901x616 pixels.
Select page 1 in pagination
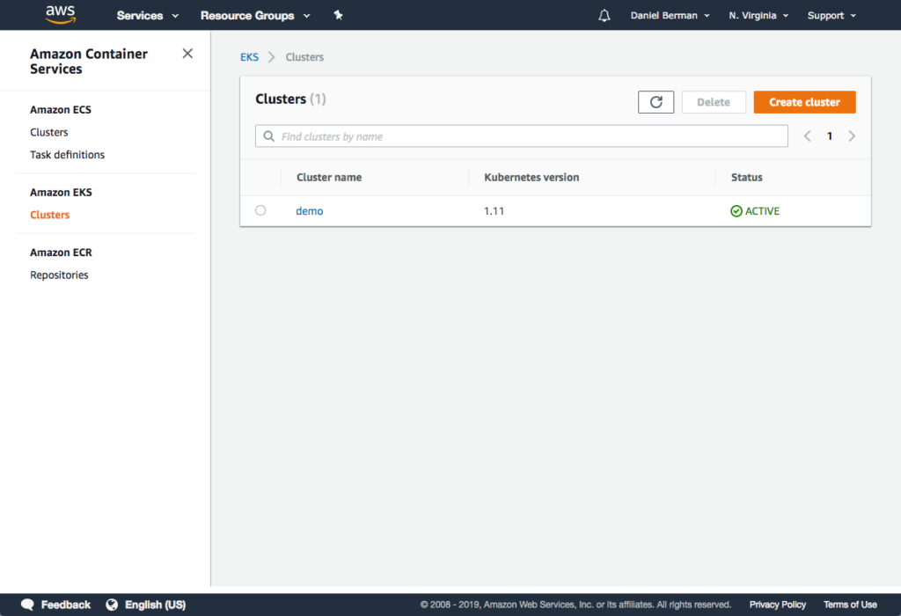(x=829, y=136)
